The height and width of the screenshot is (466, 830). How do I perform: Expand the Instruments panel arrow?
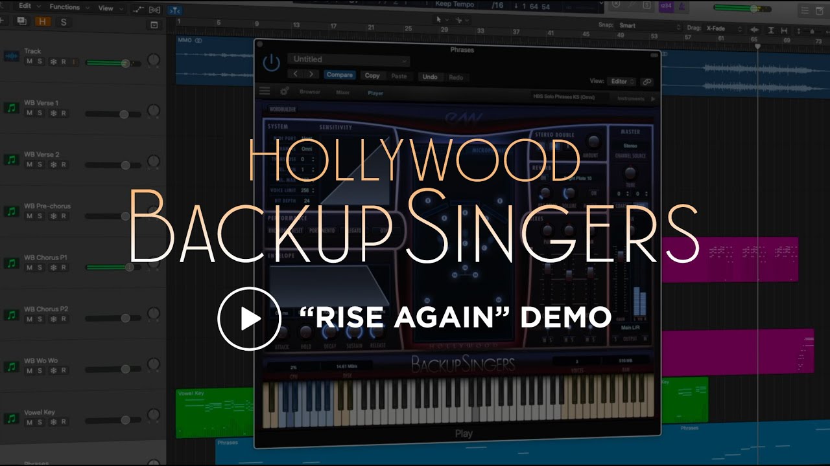[652, 99]
